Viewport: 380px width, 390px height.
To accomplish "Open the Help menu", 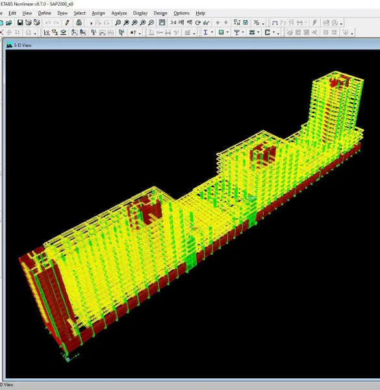I will 200,13.
